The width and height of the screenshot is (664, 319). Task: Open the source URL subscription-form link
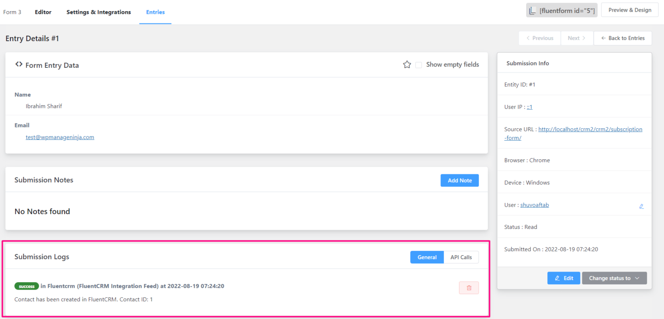click(x=590, y=129)
